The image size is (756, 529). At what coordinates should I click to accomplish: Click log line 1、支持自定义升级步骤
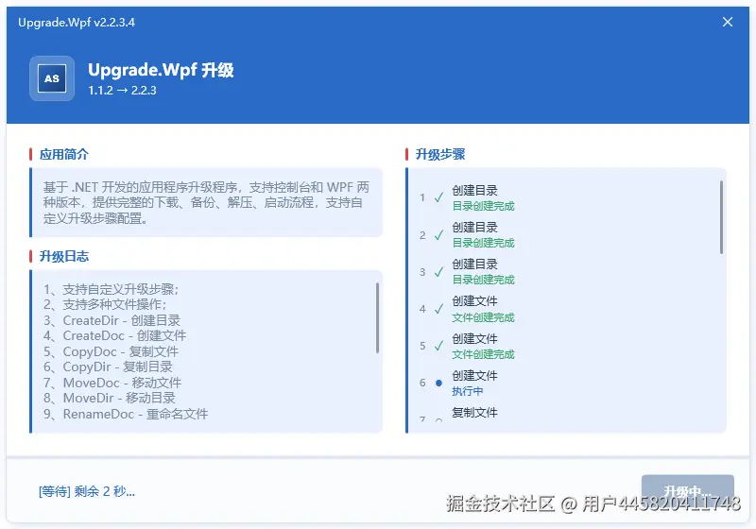point(112,289)
